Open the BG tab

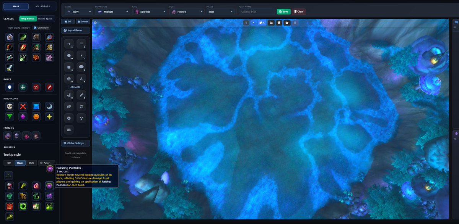(68, 21)
